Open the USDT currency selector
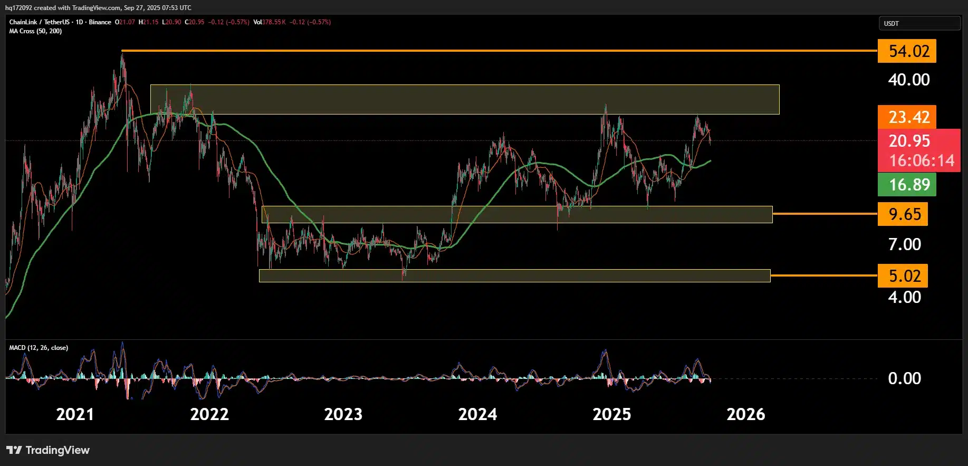968x466 pixels. coord(919,23)
